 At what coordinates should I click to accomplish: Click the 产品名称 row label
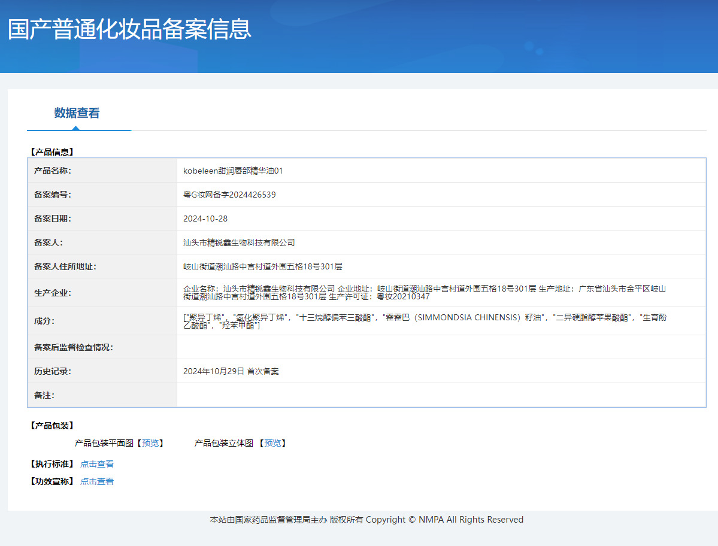click(x=53, y=171)
